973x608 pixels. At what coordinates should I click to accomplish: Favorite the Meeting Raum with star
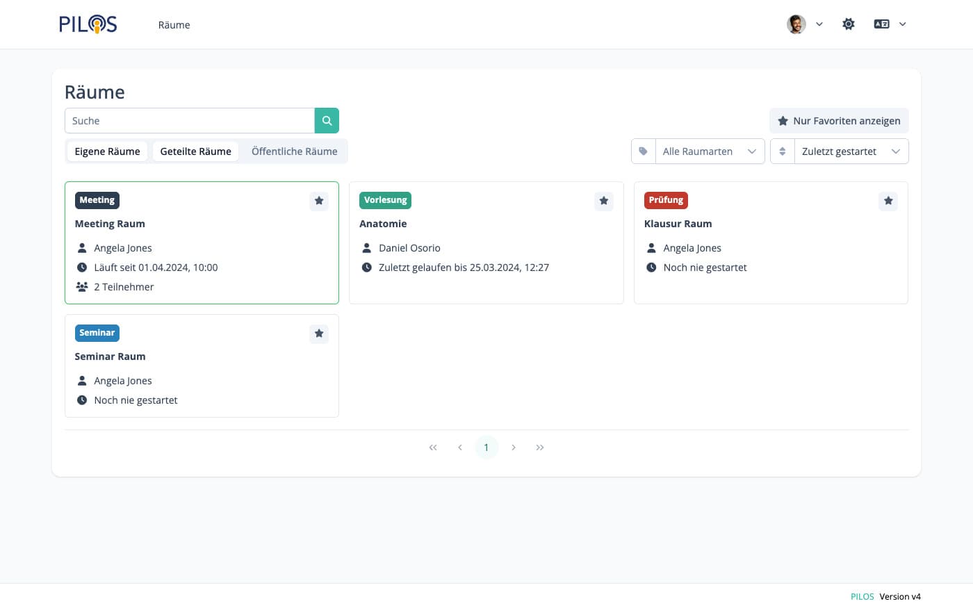319,201
